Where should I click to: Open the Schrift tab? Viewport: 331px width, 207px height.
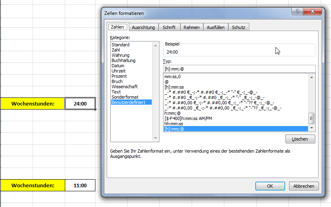click(x=169, y=27)
